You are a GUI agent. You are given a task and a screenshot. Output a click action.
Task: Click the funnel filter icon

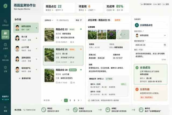(x=81, y=20)
